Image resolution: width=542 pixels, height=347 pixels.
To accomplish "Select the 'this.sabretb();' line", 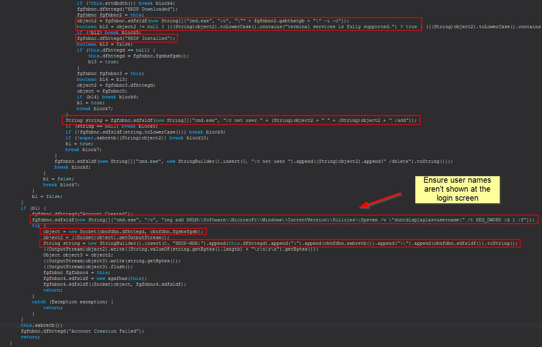I will [41, 325].
